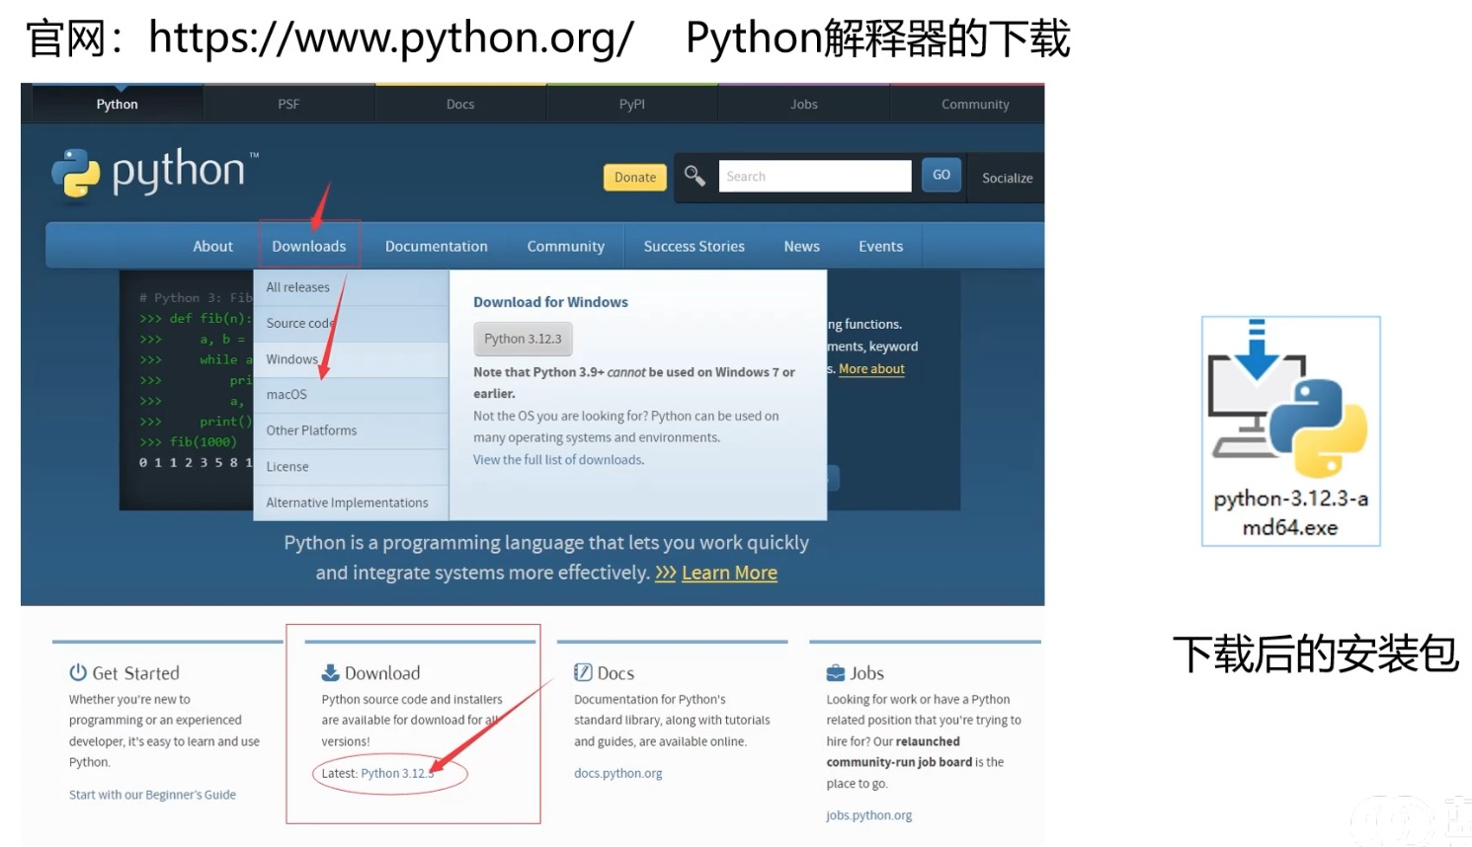
Task: Open View the full list of downloads
Action: pyautogui.click(x=558, y=459)
